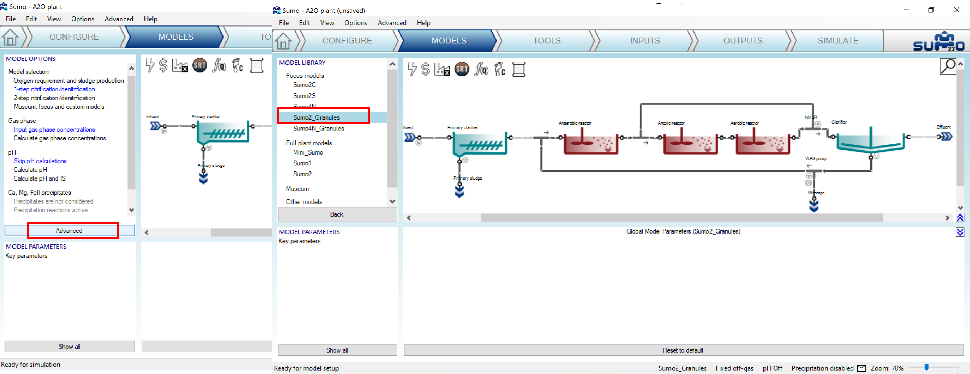Click the f(Q) icon in left window toolbar
The height and width of the screenshot is (374, 970).
pyautogui.click(x=220, y=65)
